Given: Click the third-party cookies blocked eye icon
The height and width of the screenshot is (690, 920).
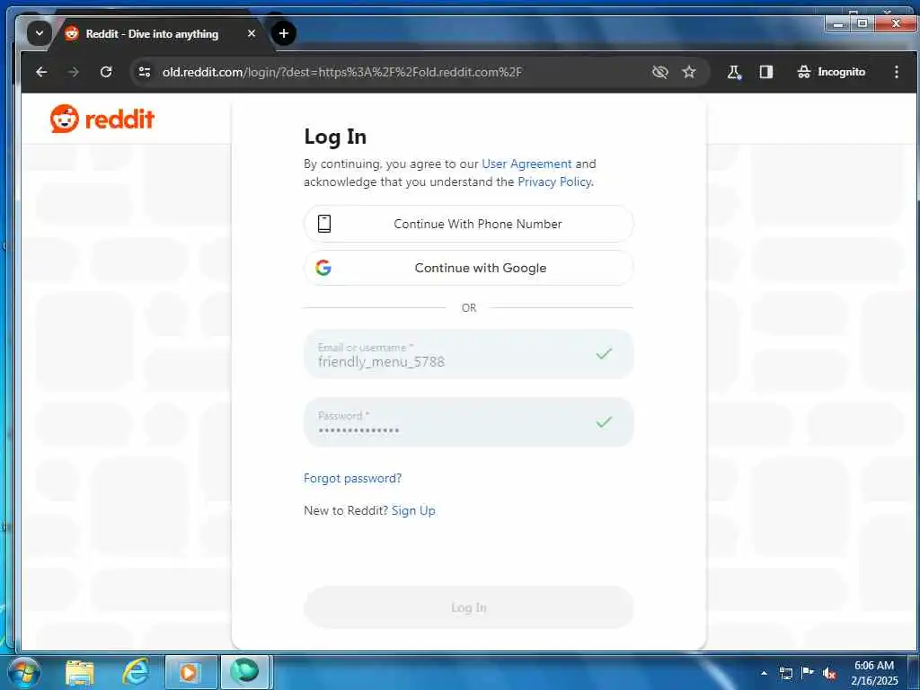Looking at the screenshot, I should 660,72.
